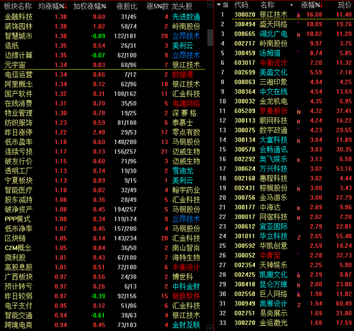Select stock 三湘印象

point(273,82)
